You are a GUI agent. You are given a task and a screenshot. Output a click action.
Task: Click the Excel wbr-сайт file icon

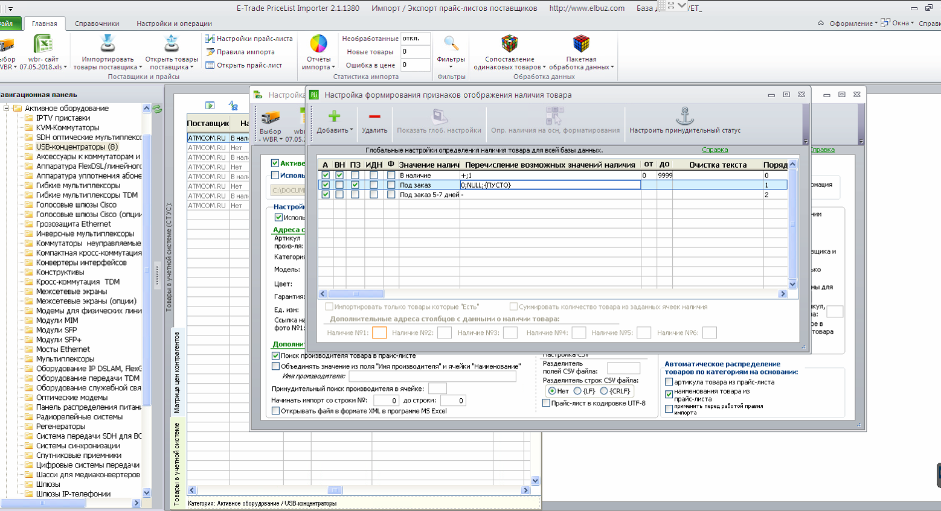43,43
